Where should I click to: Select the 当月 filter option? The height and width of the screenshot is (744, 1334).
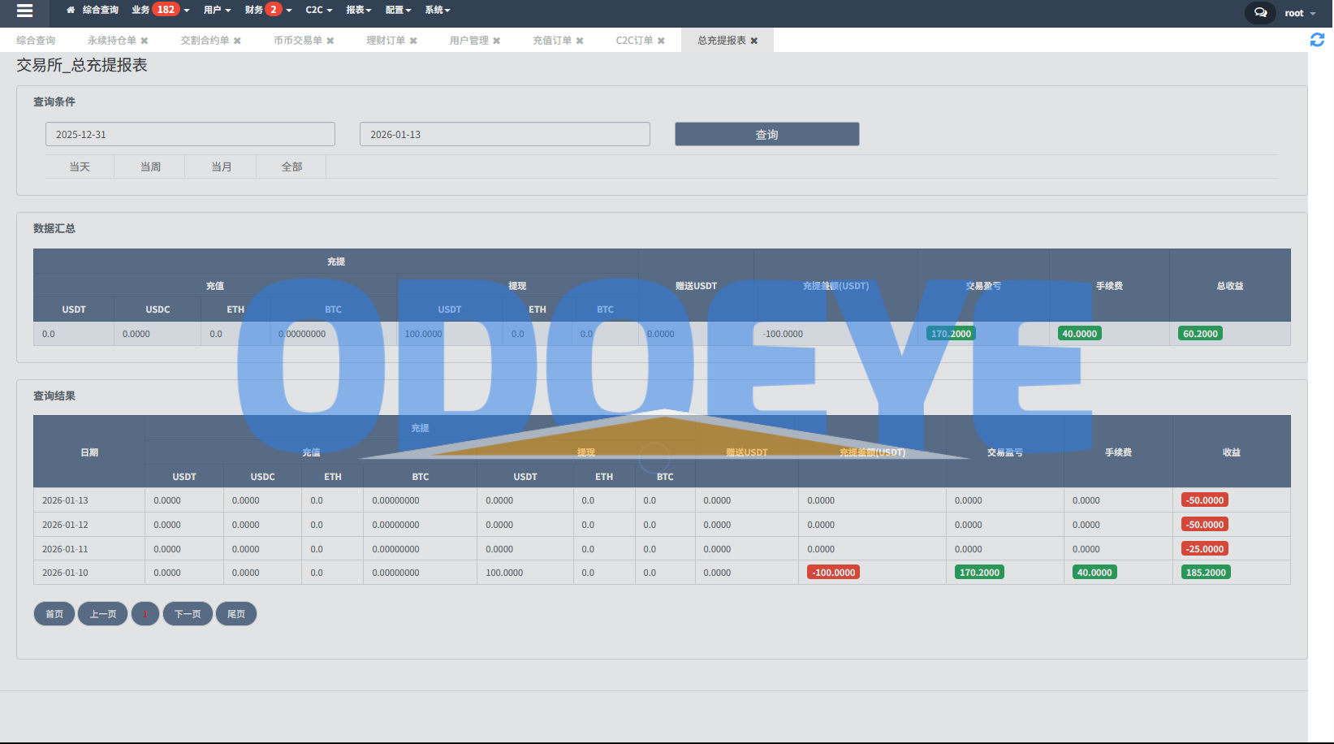tap(221, 167)
